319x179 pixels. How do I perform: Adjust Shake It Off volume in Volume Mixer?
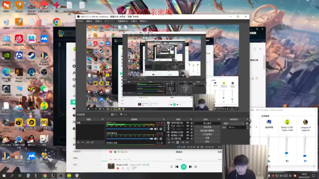pyautogui.click(x=287, y=153)
